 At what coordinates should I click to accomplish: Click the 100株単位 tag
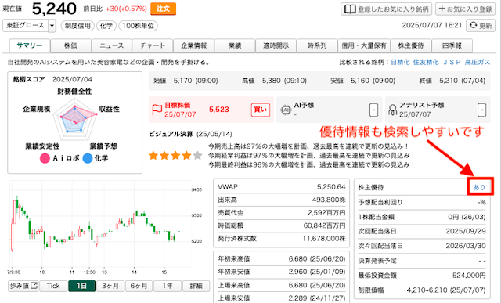138,26
